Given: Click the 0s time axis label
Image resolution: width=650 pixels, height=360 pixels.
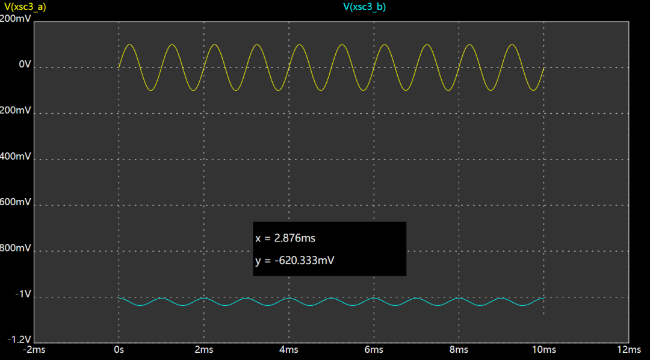Looking at the screenshot, I should click(119, 350).
